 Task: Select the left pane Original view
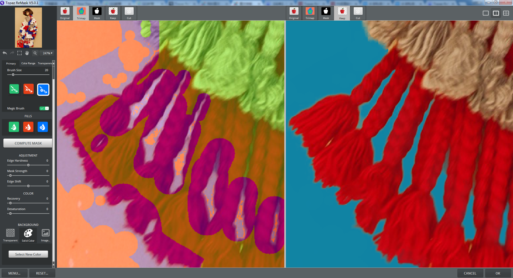[65, 13]
